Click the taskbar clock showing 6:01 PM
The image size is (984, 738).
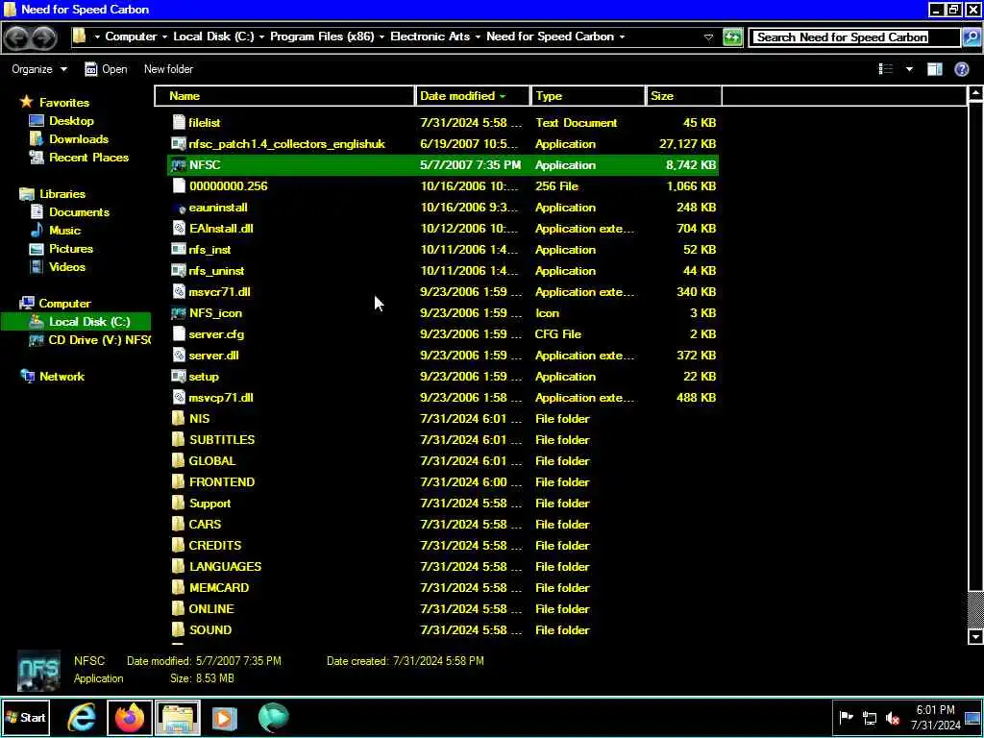click(936, 718)
